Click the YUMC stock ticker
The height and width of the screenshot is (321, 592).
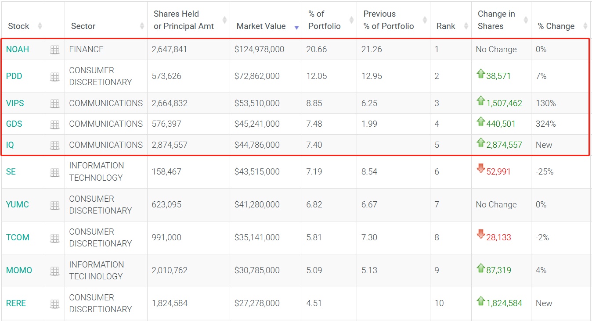[18, 205]
